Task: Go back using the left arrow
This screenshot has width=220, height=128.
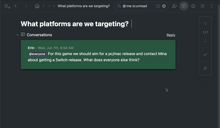Action: (16, 6)
